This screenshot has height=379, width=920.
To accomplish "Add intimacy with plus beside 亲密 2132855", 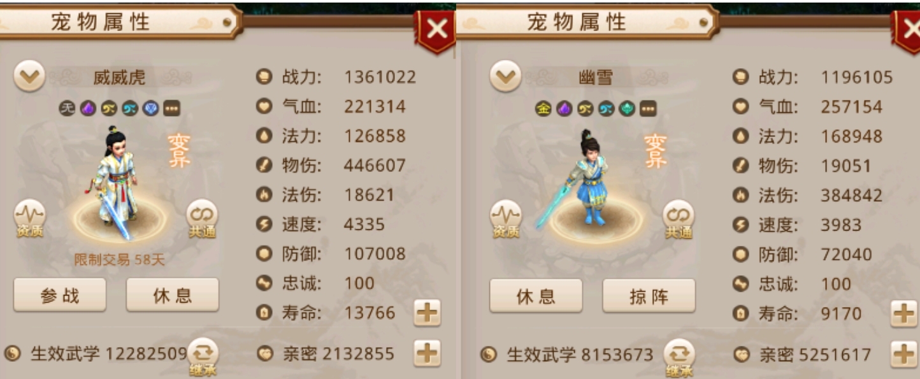I will coord(427,353).
